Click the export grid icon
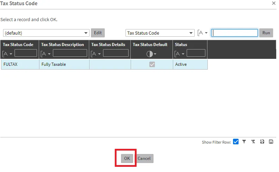Image resolution: width=279 pixels, height=172 pixels. (262, 142)
